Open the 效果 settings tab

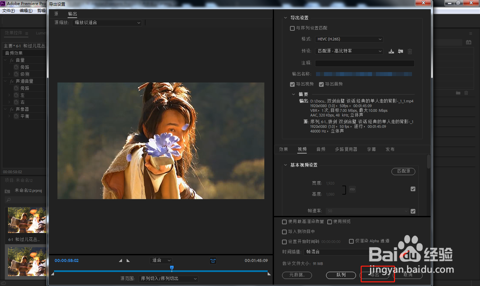point(283,150)
